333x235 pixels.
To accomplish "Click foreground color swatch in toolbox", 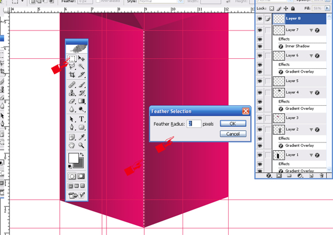I will coord(73,158).
